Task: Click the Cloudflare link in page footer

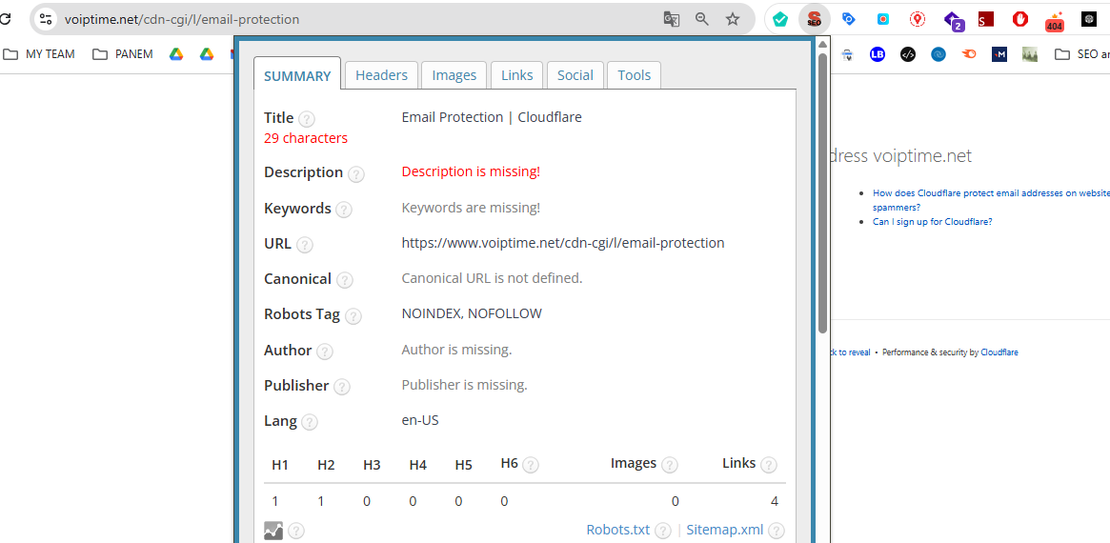Action: [x=999, y=352]
